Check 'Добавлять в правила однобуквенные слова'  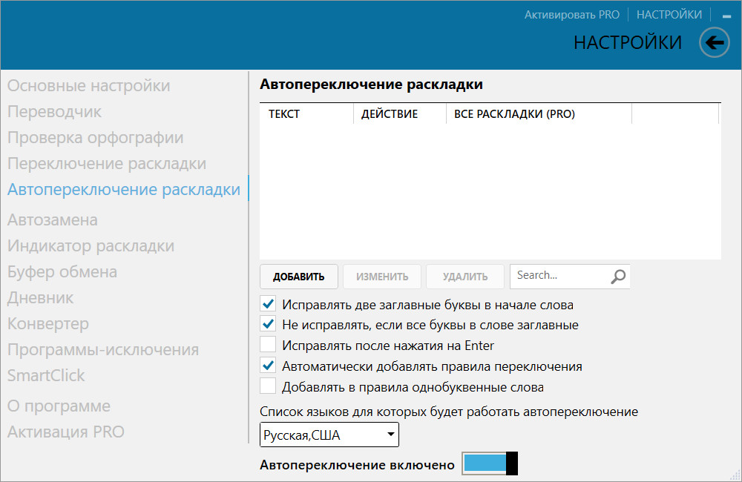(x=269, y=387)
